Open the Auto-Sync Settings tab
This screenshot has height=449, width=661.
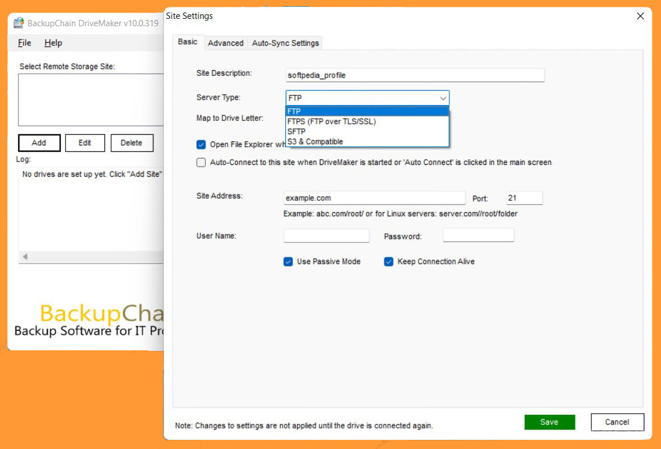[x=285, y=43]
